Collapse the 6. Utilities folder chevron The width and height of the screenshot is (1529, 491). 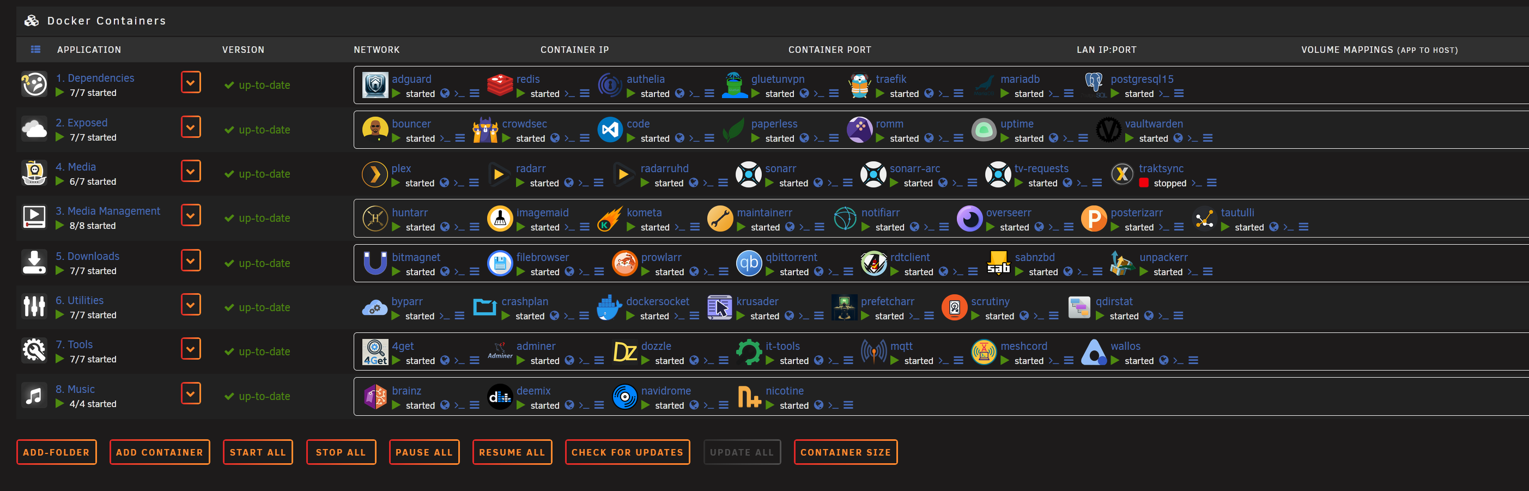(191, 305)
